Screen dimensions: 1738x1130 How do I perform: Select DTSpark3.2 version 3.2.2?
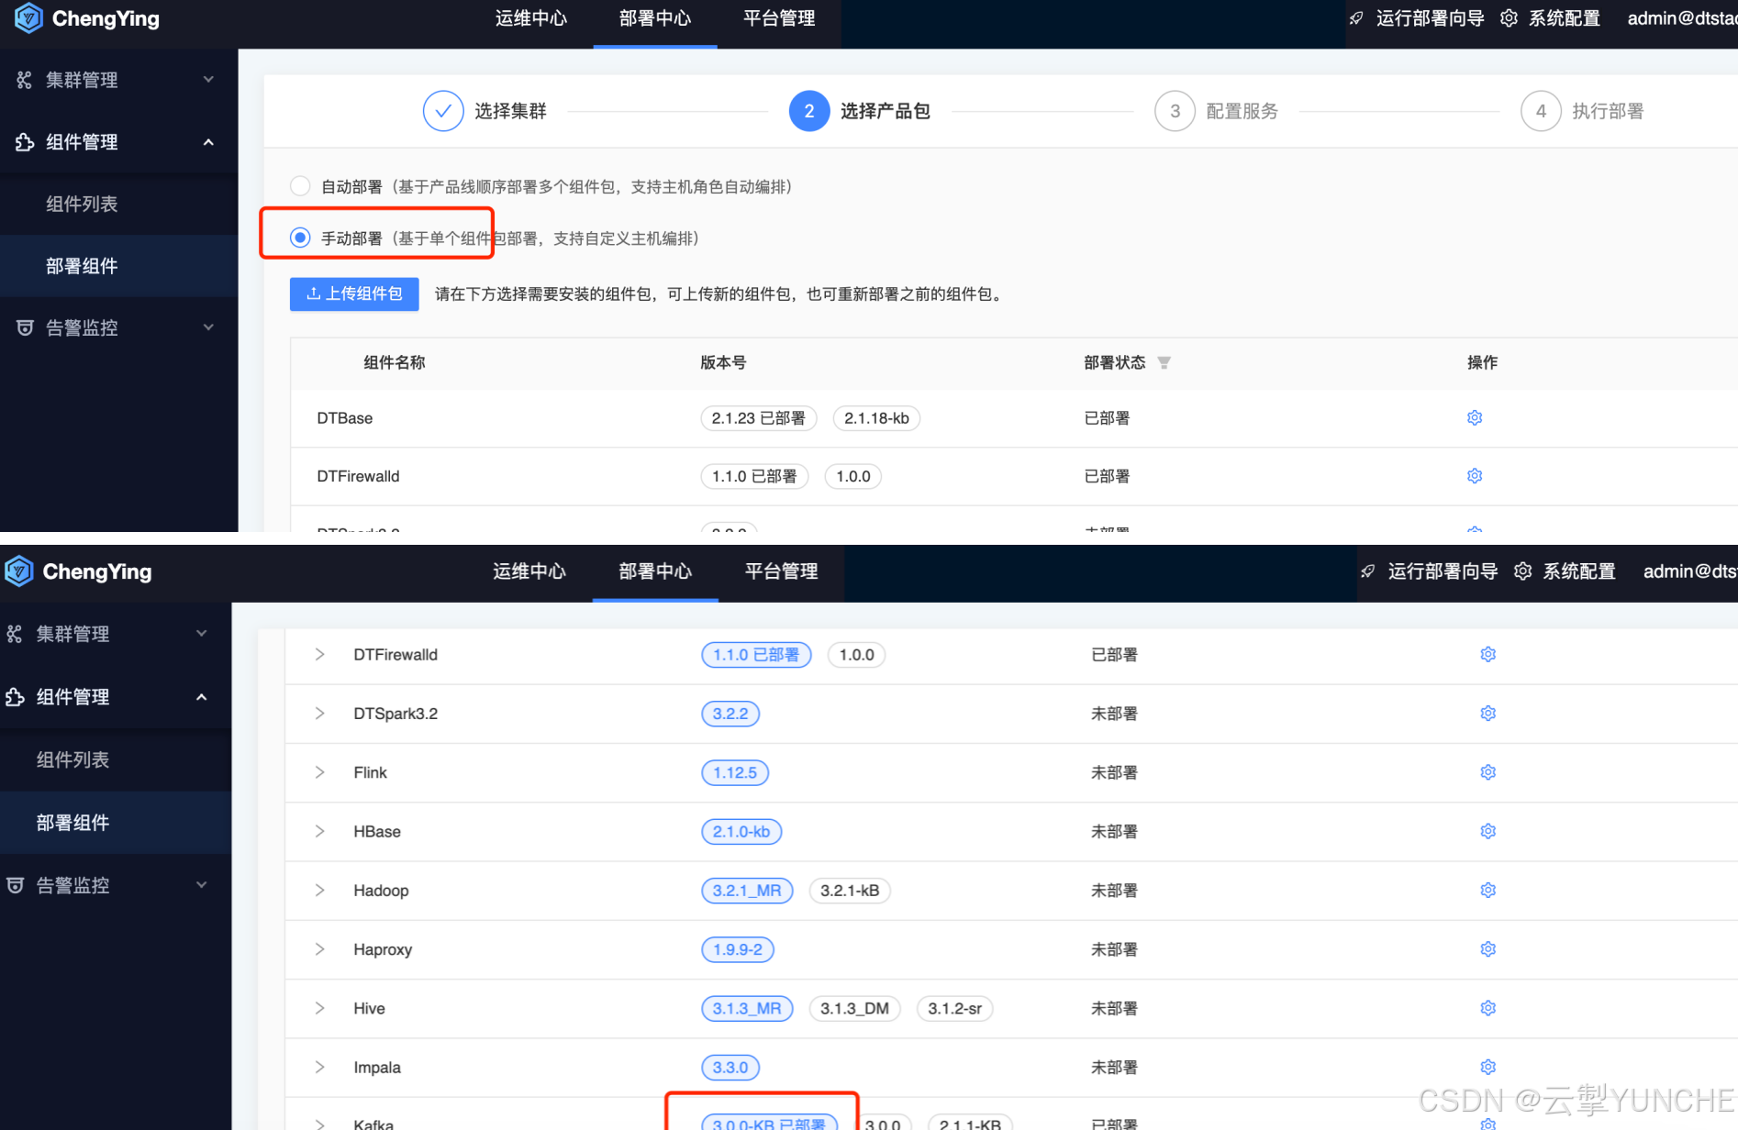pyautogui.click(x=730, y=714)
